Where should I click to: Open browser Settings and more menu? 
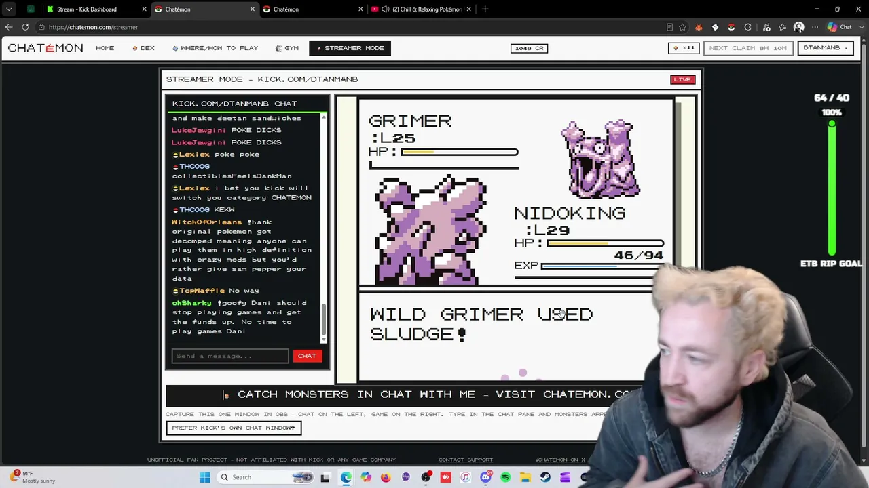pyautogui.click(x=815, y=27)
